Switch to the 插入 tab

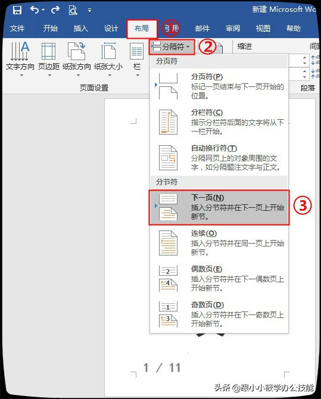pyautogui.click(x=80, y=28)
